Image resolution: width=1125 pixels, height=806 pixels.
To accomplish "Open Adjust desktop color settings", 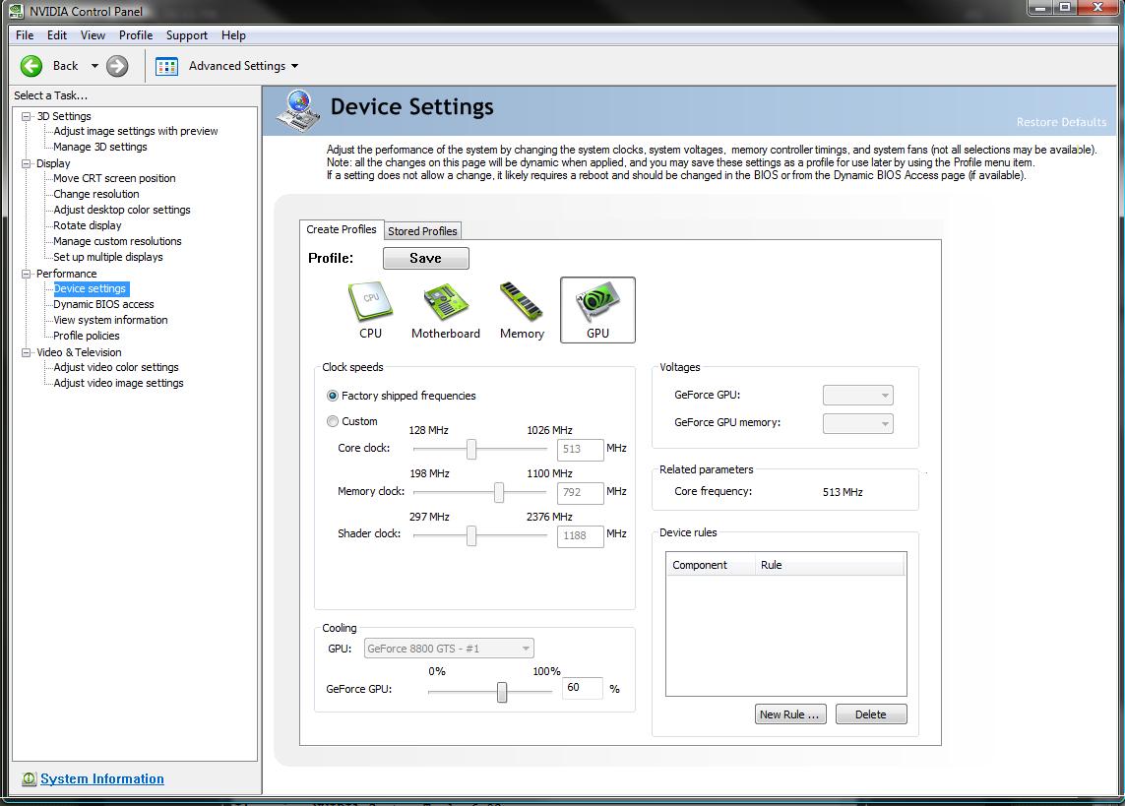I will pyautogui.click(x=122, y=210).
